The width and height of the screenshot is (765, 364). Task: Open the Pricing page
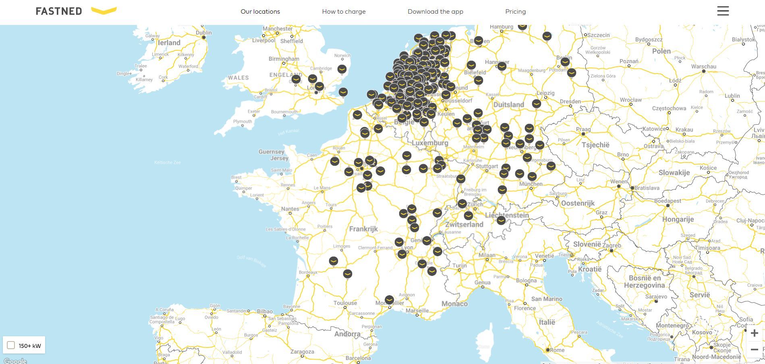click(x=515, y=12)
